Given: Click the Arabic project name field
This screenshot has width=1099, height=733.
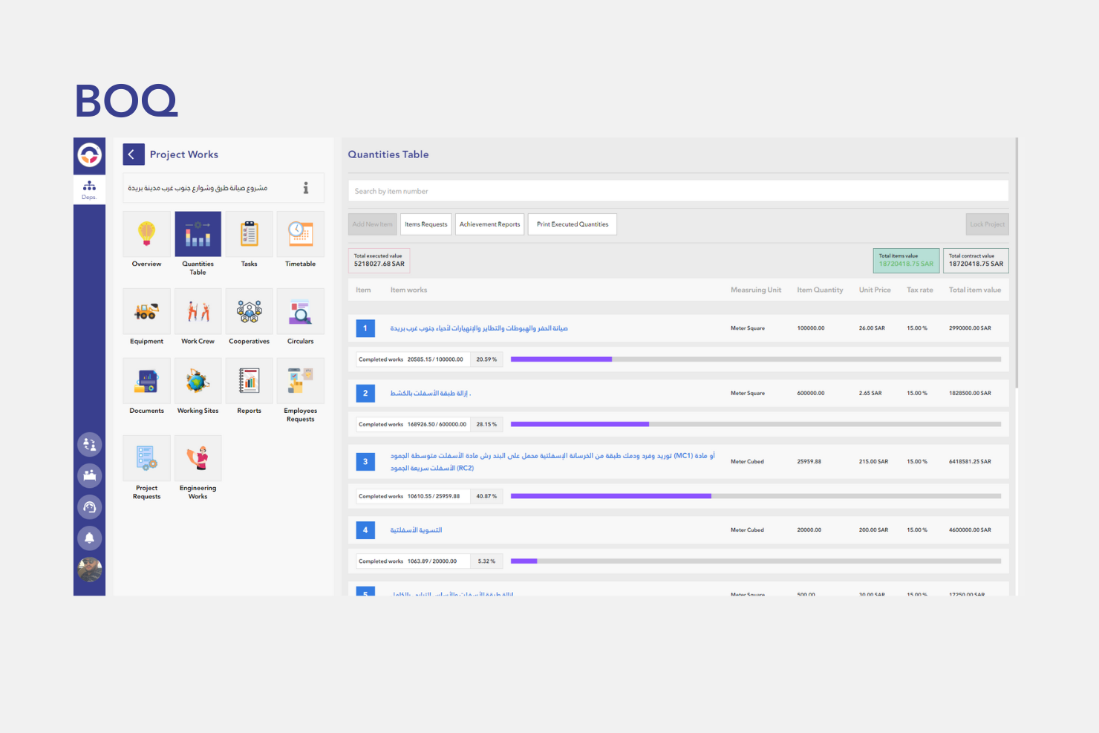Looking at the screenshot, I should point(224,188).
